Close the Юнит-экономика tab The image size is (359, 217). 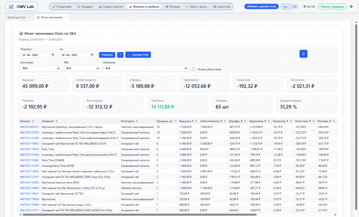click(66, 17)
